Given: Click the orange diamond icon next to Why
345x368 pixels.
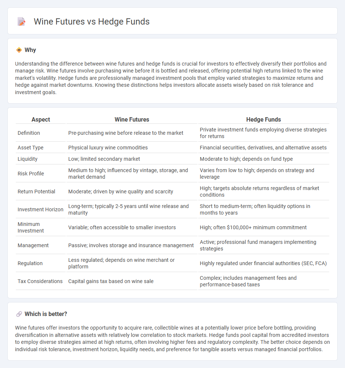Looking at the screenshot, I should pos(19,50).
